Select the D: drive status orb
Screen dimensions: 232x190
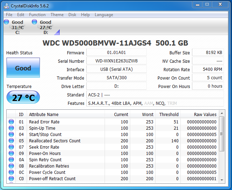coord(34,22)
